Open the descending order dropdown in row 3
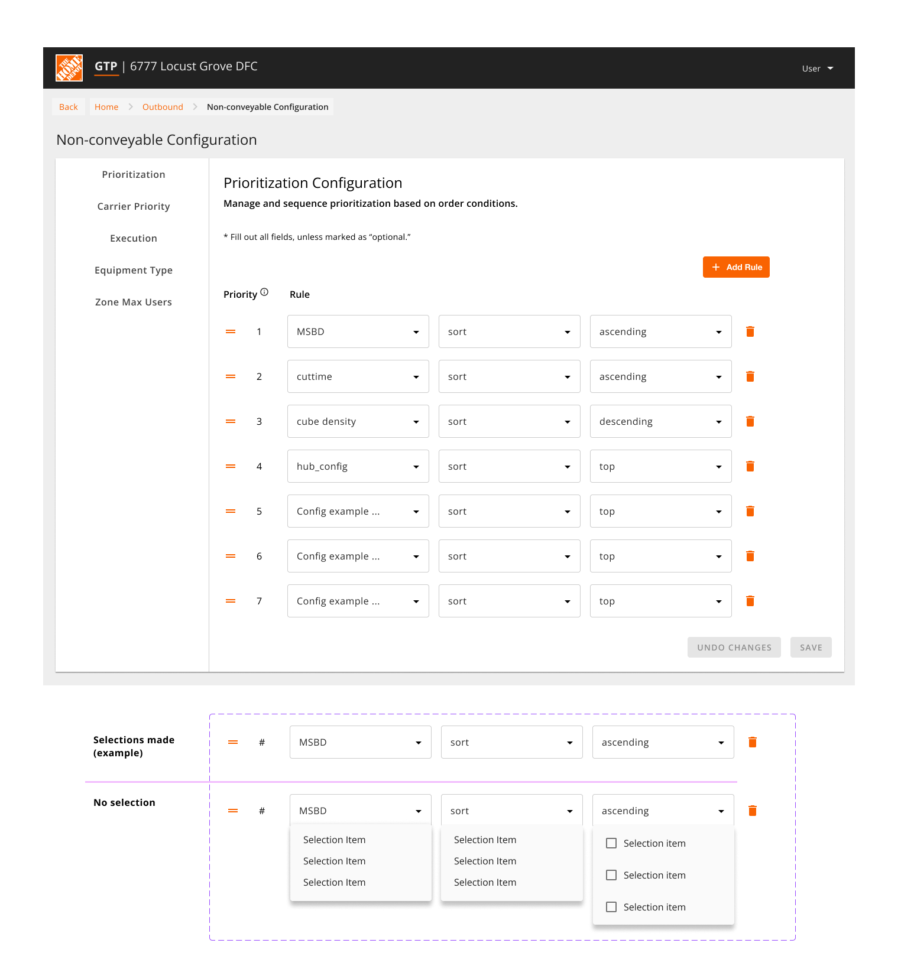 coord(661,421)
